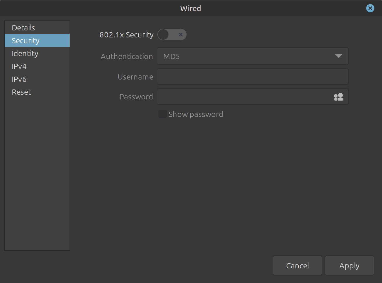Go to the IPv4 settings
Image resolution: width=382 pixels, height=283 pixels.
[19, 66]
